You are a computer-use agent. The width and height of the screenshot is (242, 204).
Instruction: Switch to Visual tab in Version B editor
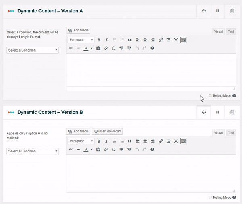pyautogui.click(x=218, y=133)
